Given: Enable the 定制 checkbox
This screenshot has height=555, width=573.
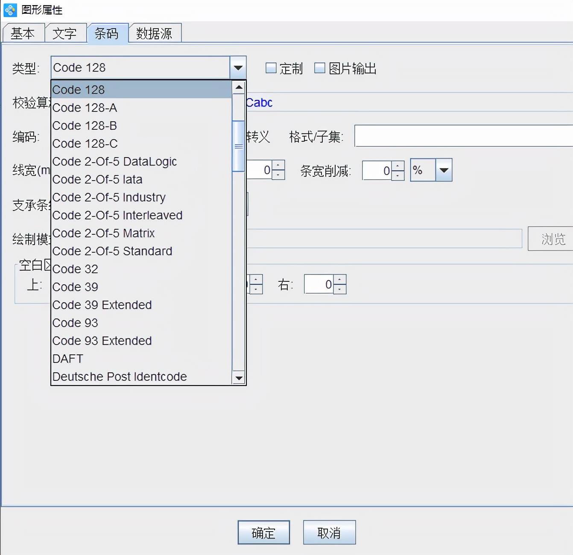Looking at the screenshot, I should 271,68.
